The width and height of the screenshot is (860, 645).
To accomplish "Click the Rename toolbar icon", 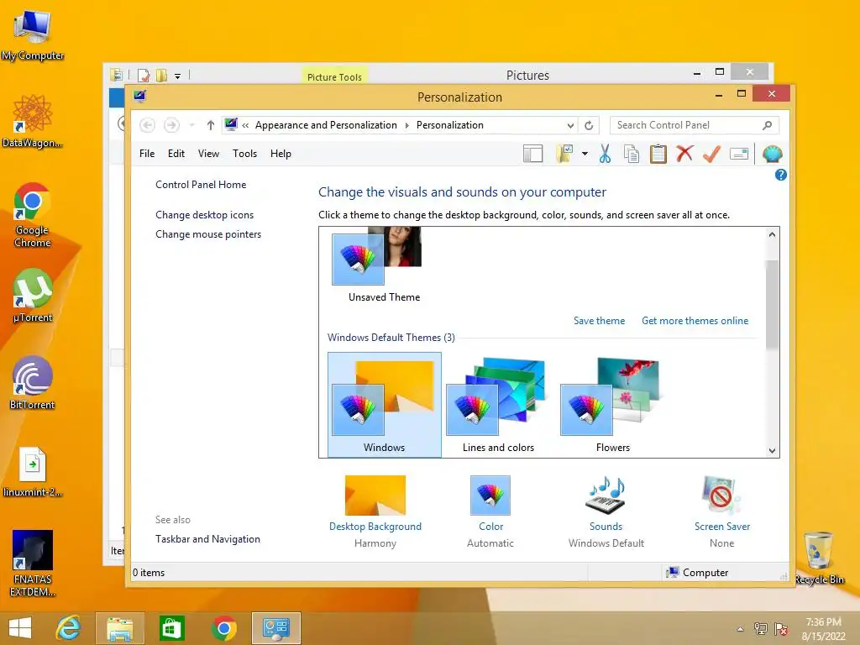I will tap(739, 155).
